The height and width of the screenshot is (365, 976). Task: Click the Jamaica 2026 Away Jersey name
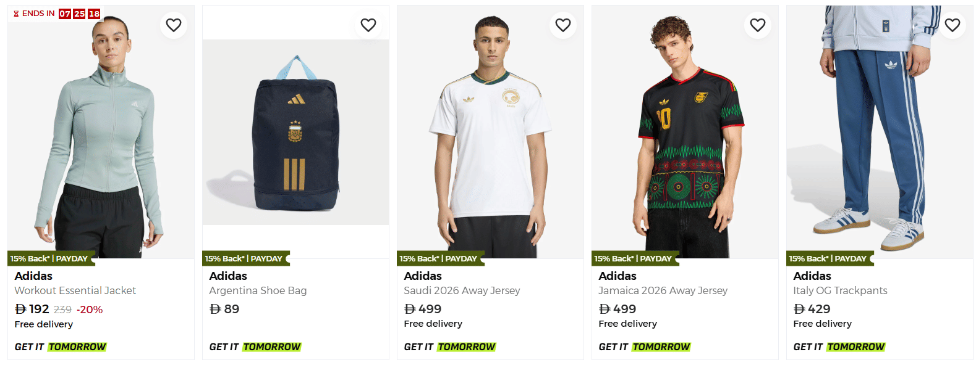coord(663,290)
